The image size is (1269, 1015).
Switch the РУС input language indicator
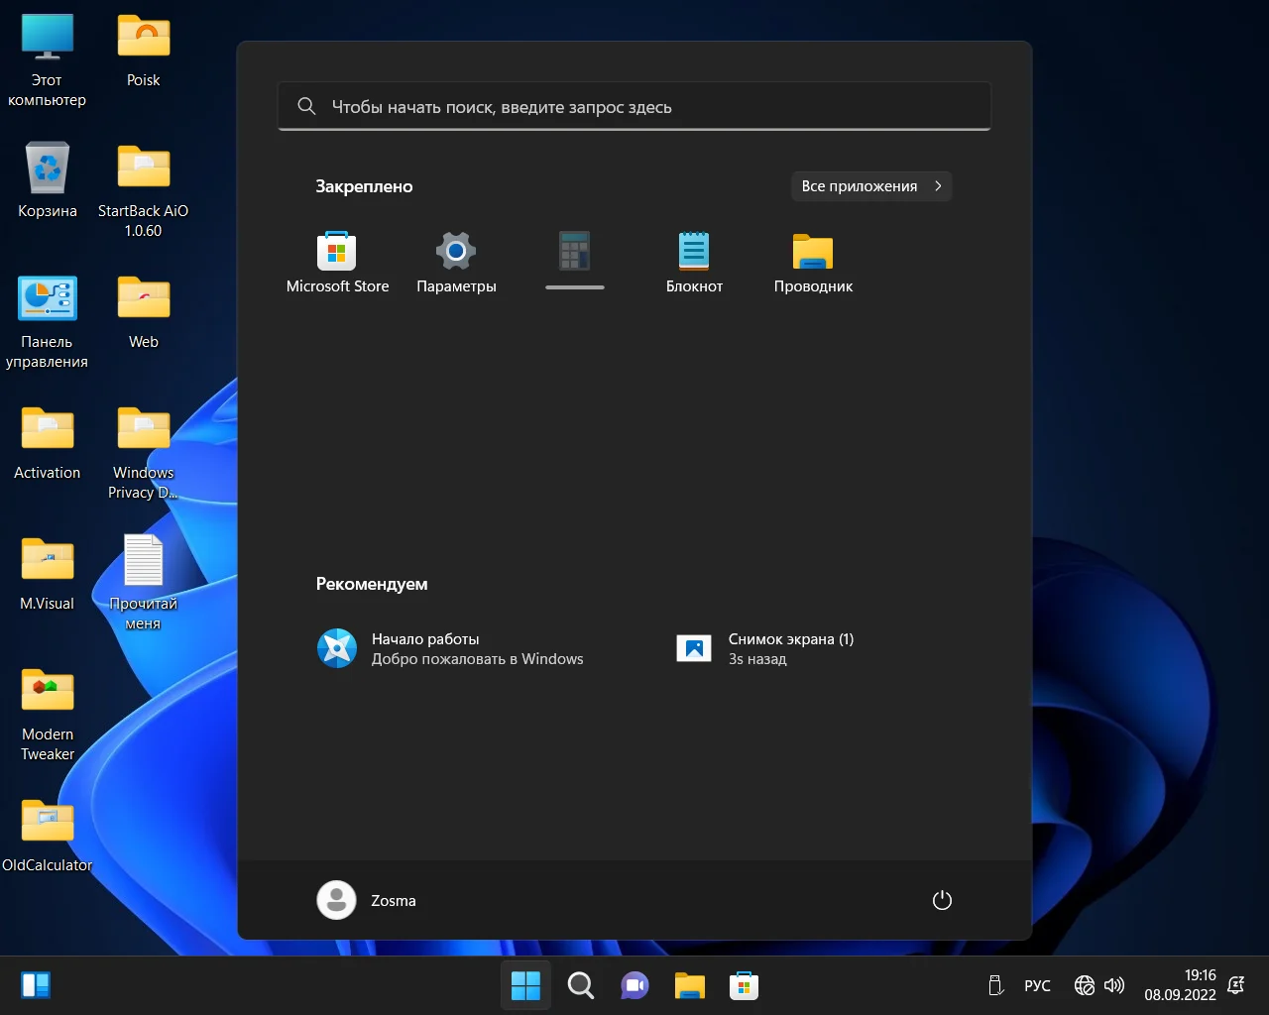(1037, 985)
